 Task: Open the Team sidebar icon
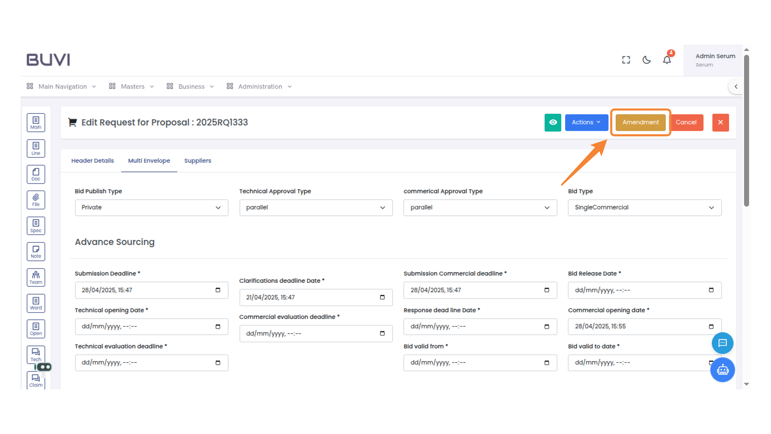(36, 277)
